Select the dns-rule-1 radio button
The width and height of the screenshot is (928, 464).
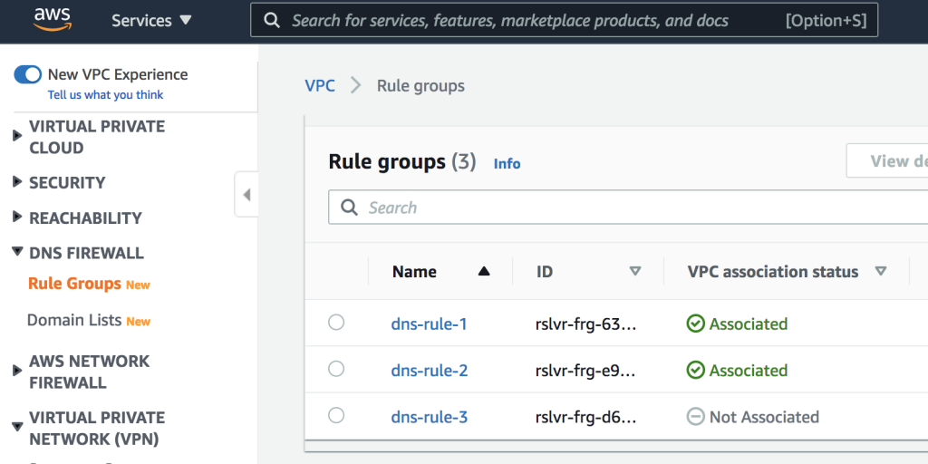[x=336, y=322]
